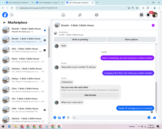This screenshot has height=129, width=162.
Task: Choose a sticker from the composer
Action: [64, 118]
